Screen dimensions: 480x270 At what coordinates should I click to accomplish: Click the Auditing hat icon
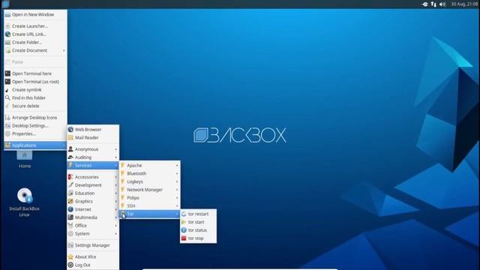point(70,157)
